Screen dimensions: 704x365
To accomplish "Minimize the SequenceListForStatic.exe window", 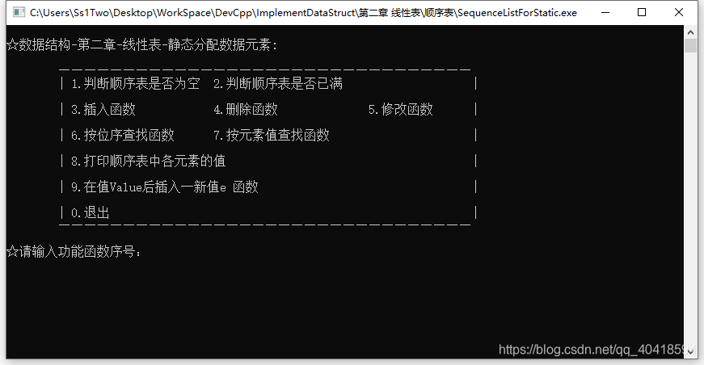I will [605, 13].
